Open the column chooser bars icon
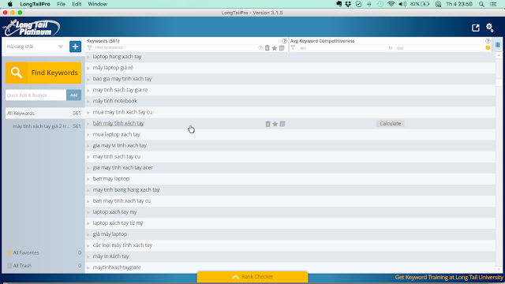The image size is (505, 284). pyautogui.click(x=498, y=45)
